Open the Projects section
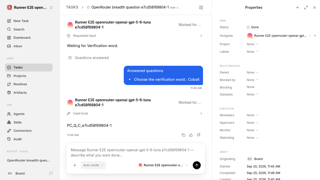Image resolution: width=320 pixels, height=180 pixels. [29, 76]
